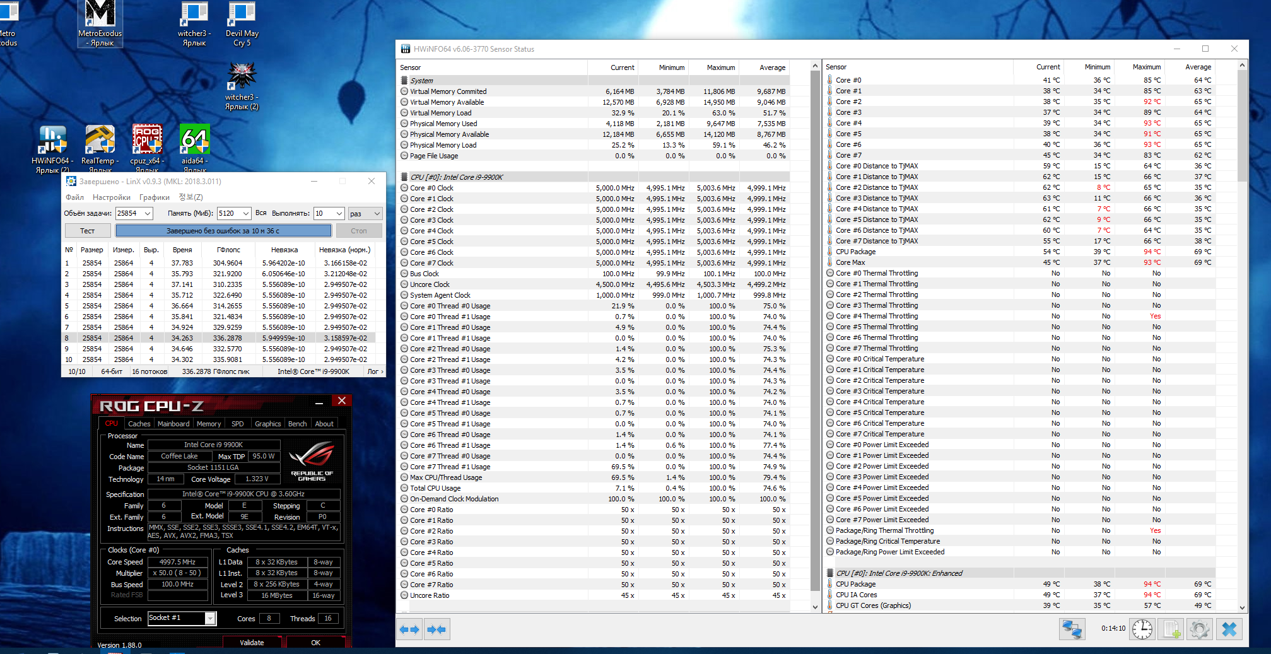Select Package/Ring Thermal Throttling row
The width and height of the screenshot is (1271, 654).
click(x=1019, y=530)
